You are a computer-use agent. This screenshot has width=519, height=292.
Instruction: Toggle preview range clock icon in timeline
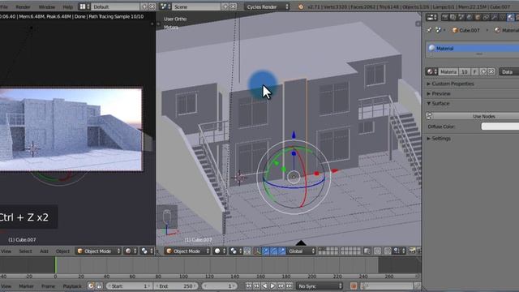pos(91,286)
